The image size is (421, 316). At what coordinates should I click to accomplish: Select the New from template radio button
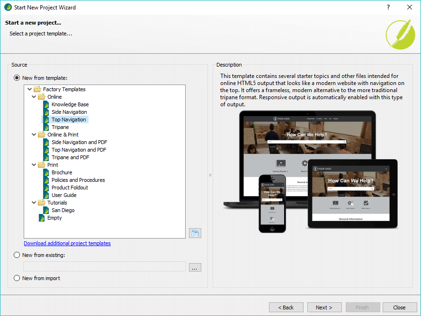(x=17, y=78)
